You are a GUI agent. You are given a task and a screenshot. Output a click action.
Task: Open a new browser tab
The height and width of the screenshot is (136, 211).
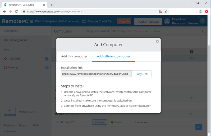[x=51, y=5]
